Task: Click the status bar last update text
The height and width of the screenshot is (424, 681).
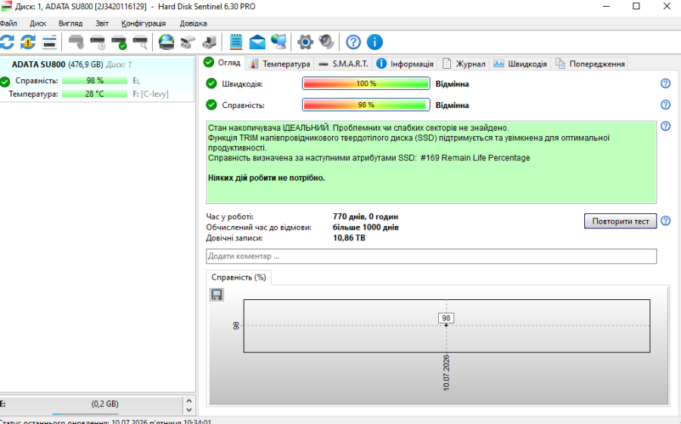Action: [106, 421]
